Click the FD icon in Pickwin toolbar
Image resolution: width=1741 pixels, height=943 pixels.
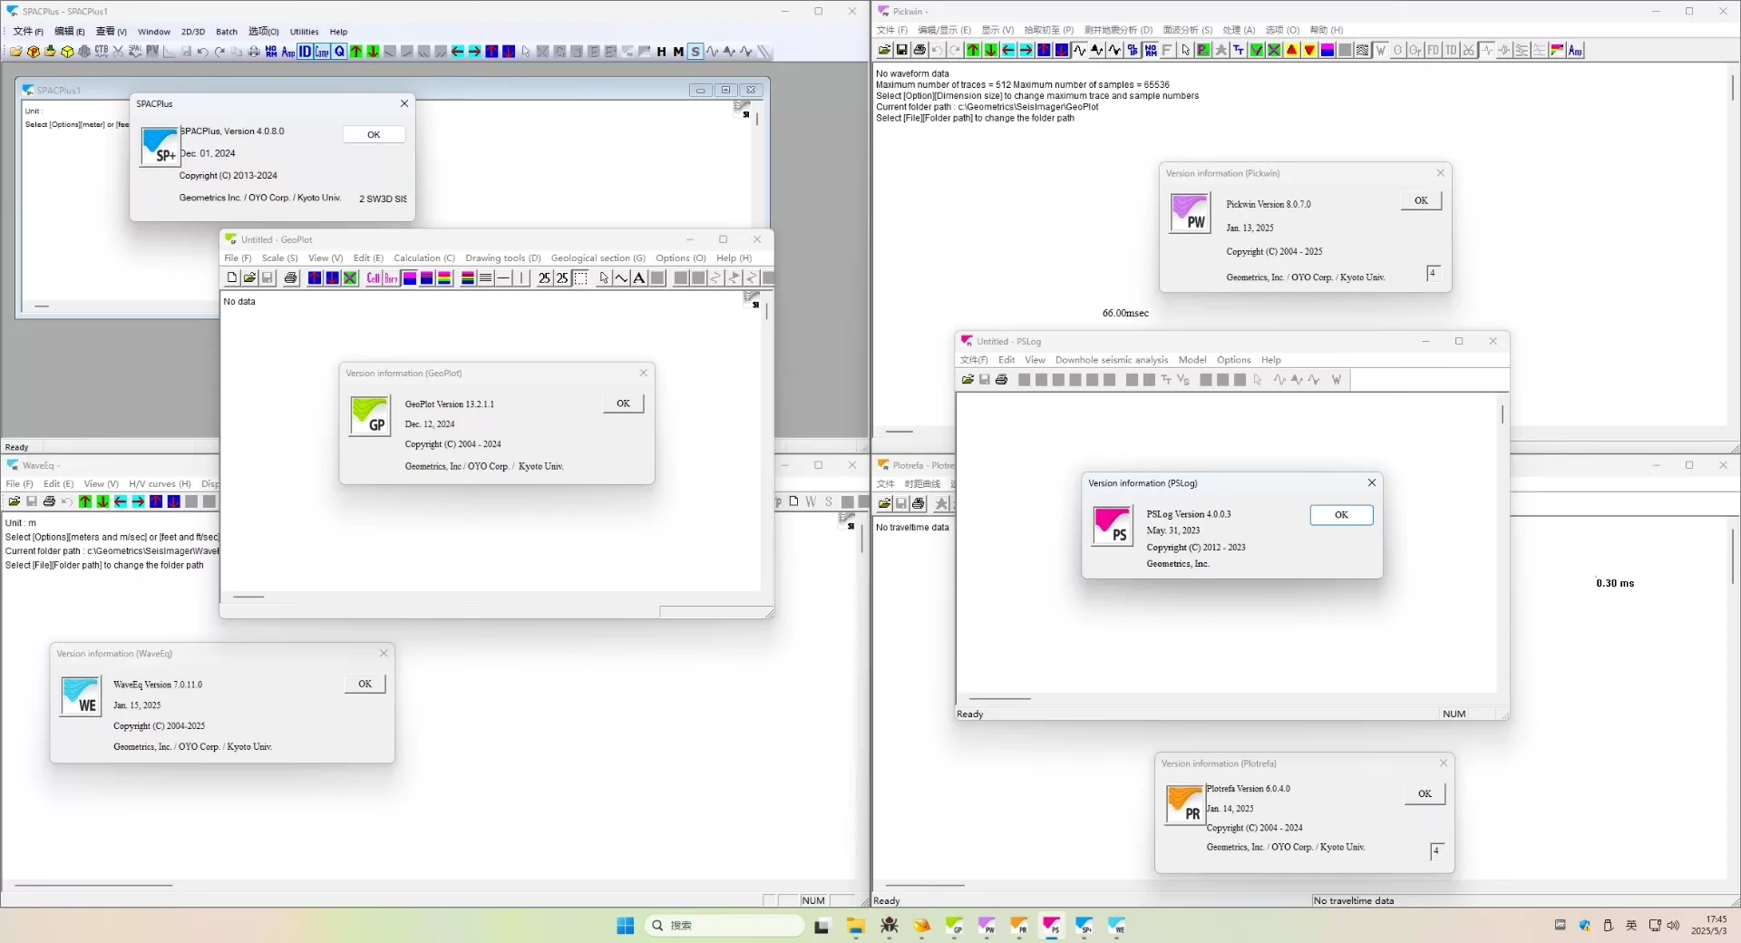click(1434, 50)
